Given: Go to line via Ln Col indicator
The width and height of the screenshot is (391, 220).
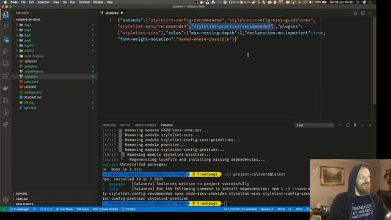Looking at the screenshot, I should pos(240,209).
